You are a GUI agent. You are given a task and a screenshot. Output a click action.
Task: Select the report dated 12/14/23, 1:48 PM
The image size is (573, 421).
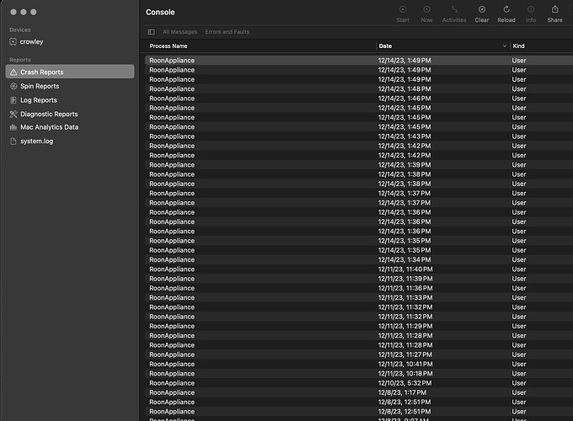(x=359, y=89)
